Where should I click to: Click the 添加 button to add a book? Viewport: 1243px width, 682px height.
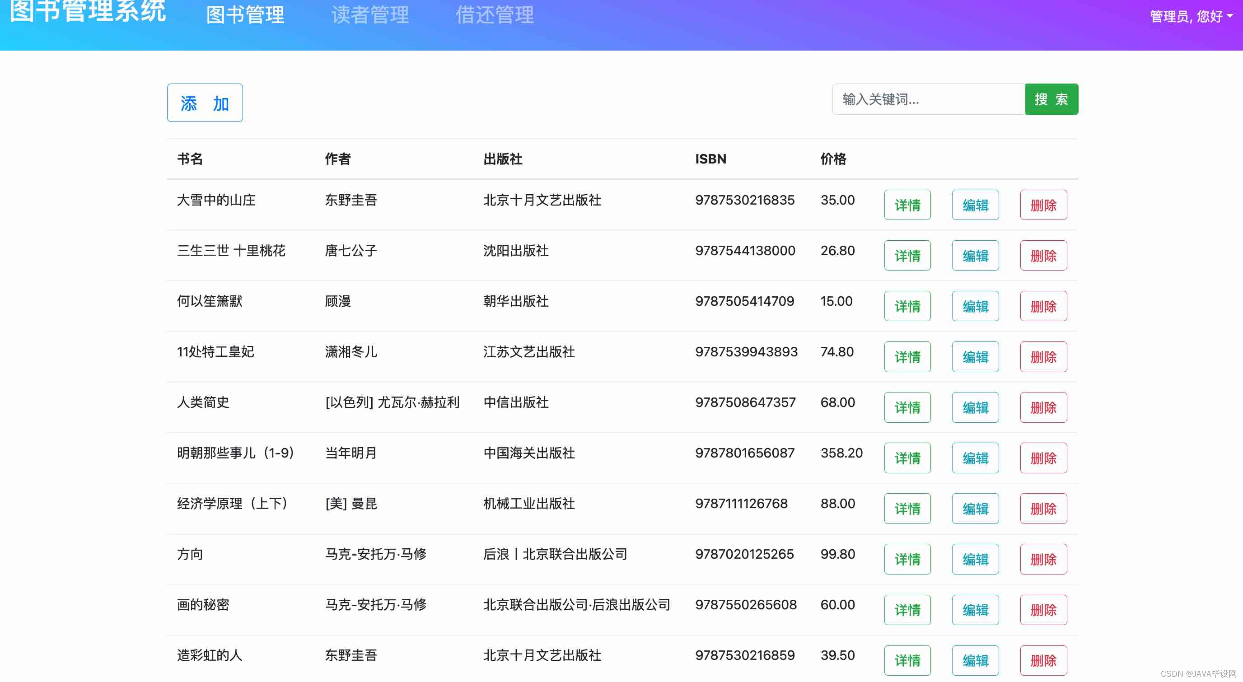click(x=205, y=103)
